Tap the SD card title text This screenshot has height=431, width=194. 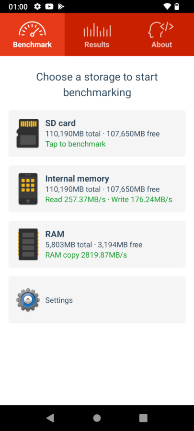click(60, 123)
